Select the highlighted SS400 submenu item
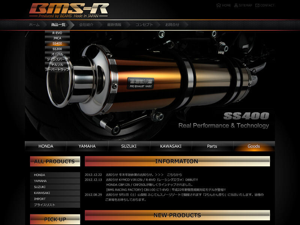 (x=57, y=43)
